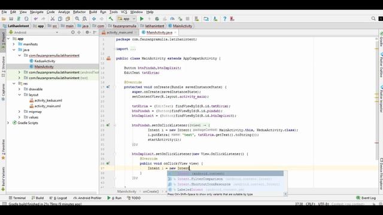
Task: Open the Build Variants side tab
Action: coord(3,179)
